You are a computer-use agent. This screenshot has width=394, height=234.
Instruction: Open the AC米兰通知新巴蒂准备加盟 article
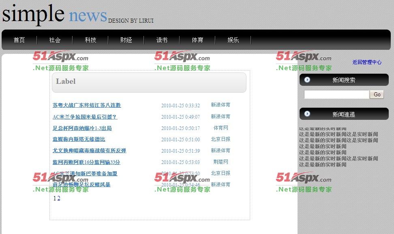tap(85, 174)
